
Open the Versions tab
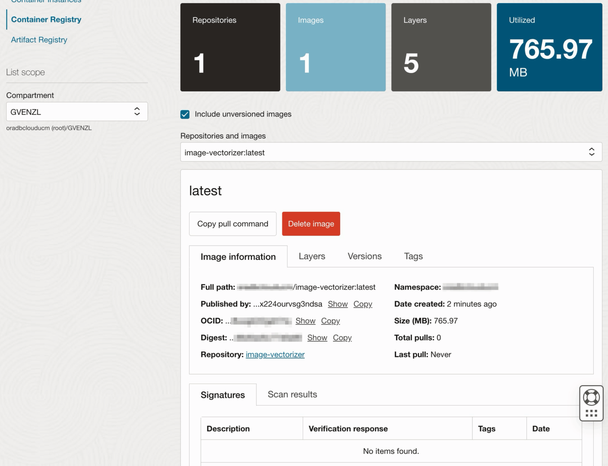click(364, 256)
